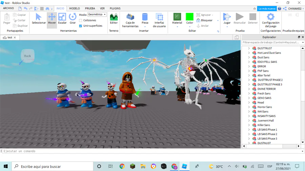Click the Ejecutar un comando bar

[152, 151]
